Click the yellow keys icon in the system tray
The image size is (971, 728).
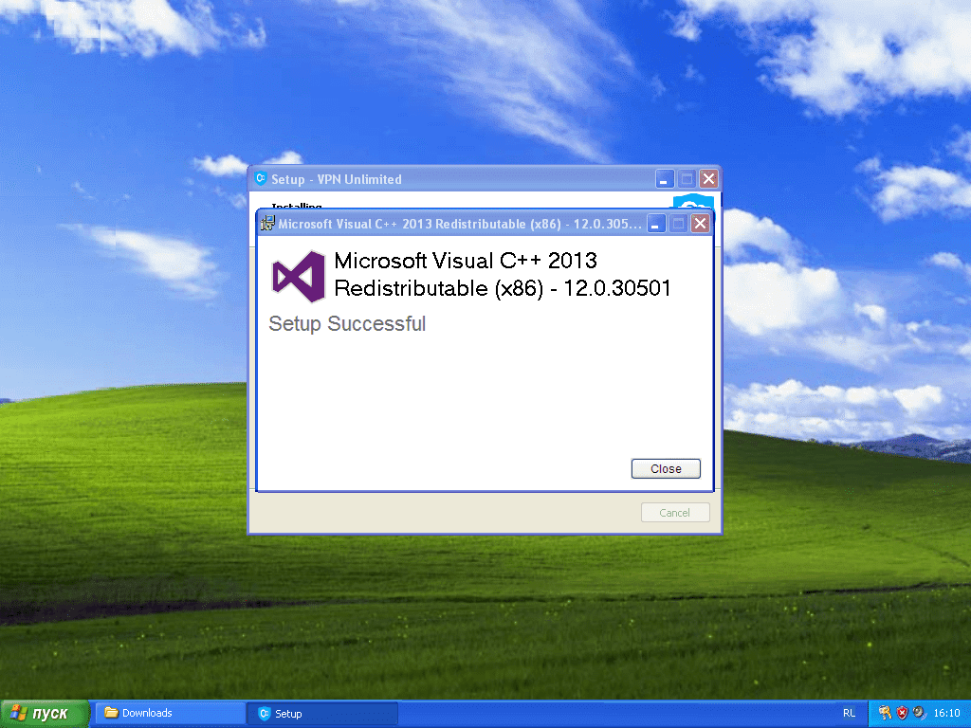click(884, 712)
